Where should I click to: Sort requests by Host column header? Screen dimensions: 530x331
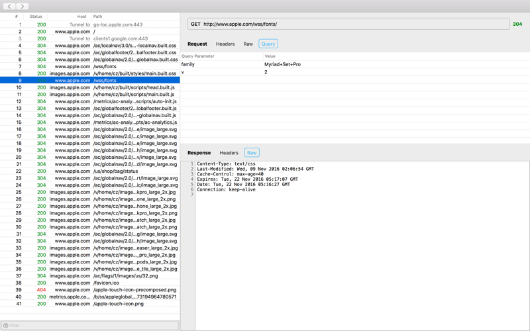point(81,16)
